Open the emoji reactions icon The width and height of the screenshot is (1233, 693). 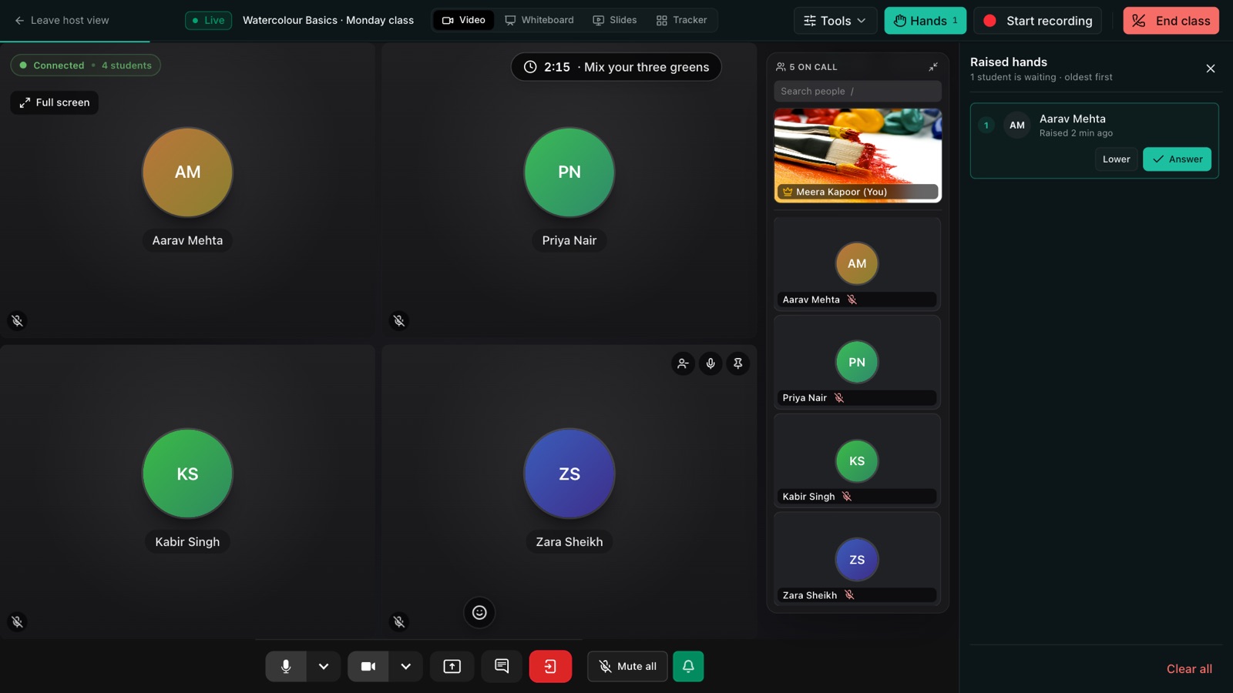coord(479,612)
